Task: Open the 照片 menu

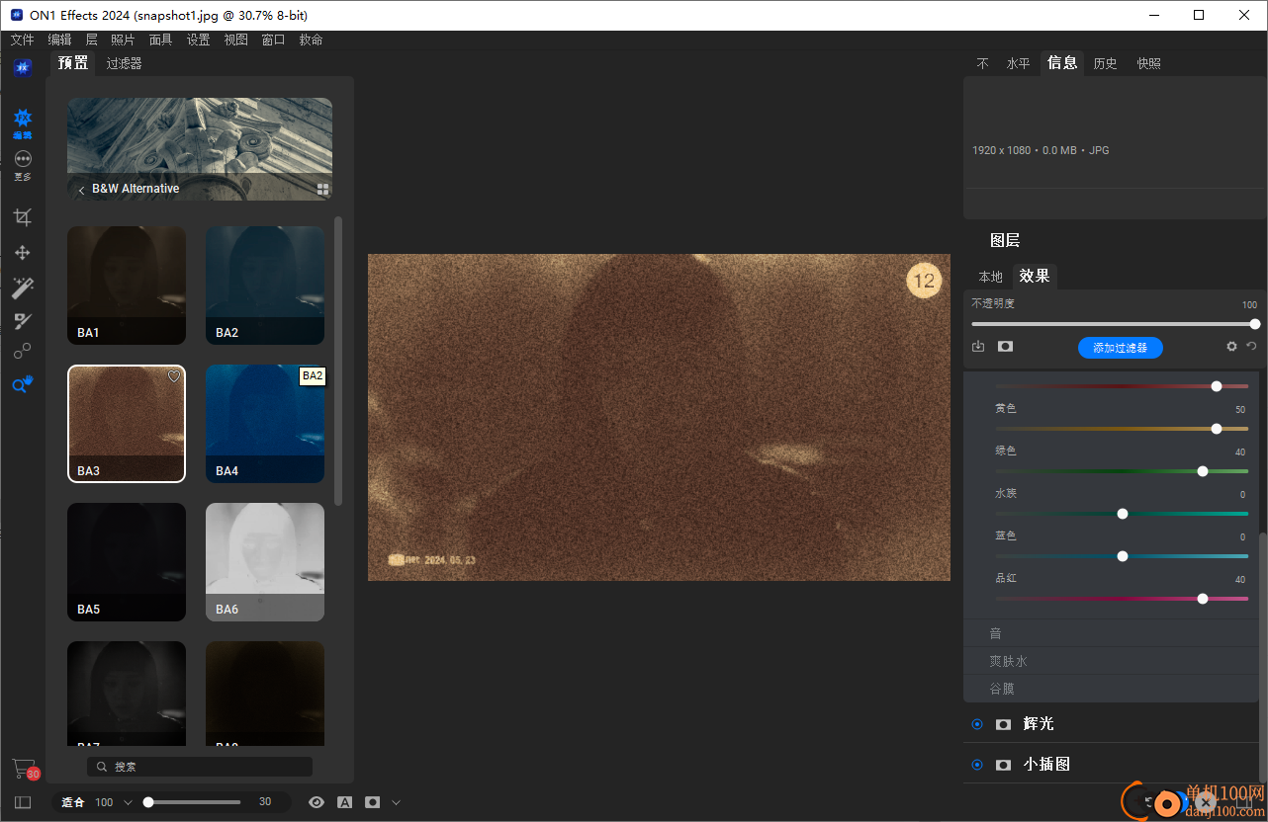Action: click(x=123, y=40)
